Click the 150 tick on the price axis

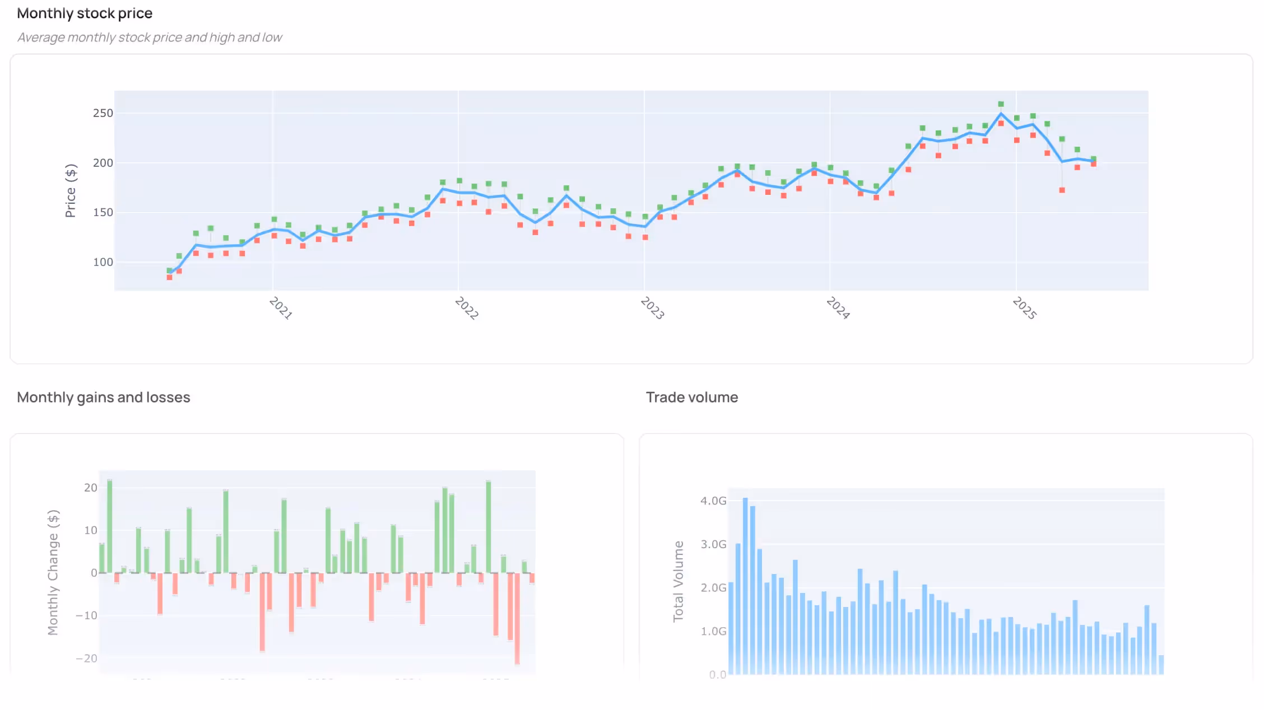point(103,212)
